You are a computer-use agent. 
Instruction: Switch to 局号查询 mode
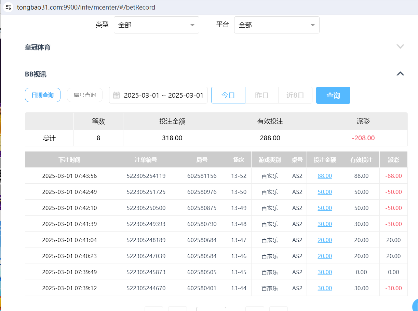point(84,95)
